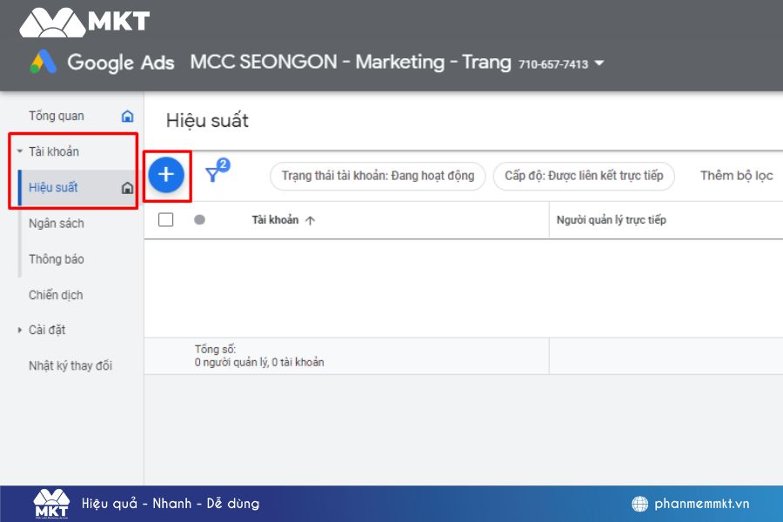Image resolution: width=783 pixels, height=522 pixels.
Task: Open the account switcher dropdown arrow
Action: [x=599, y=64]
